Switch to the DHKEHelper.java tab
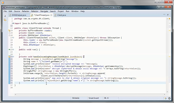This screenshot has height=103, width=174. [x=18, y=15]
